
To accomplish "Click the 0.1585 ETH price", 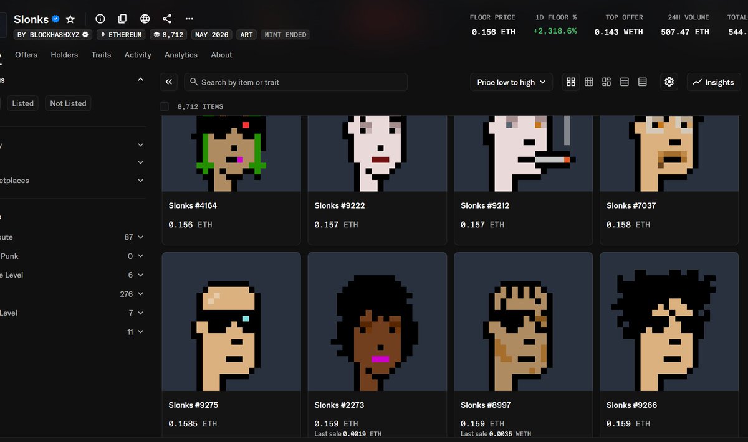I will [x=193, y=424].
